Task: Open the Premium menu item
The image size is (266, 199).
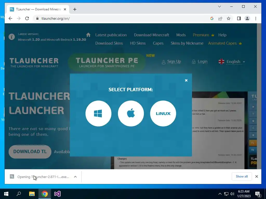Action: [x=203, y=35]
